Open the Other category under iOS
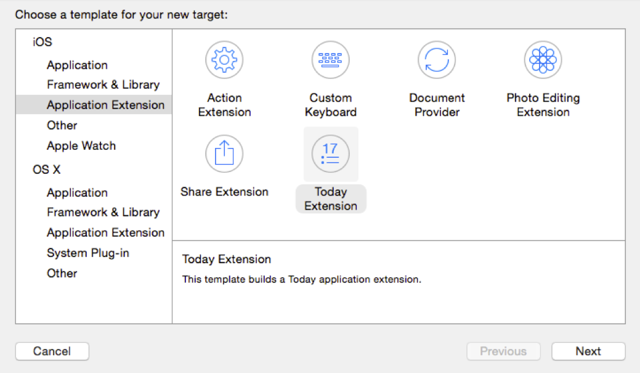Image resolution: width=640 pixels, height=373 pixels. point(62,126)
